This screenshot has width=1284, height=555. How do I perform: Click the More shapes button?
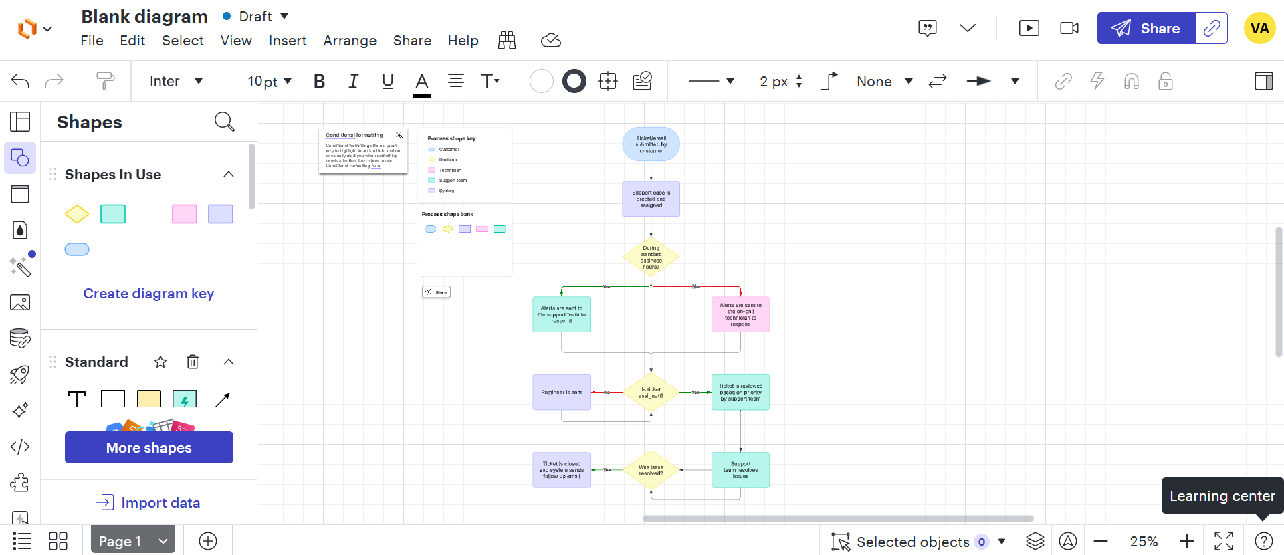pyautogui.click(x=149, y=447)
